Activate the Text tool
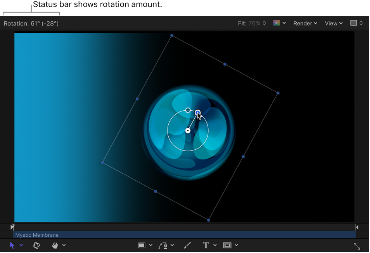The image size is (370, 253). 206,245
